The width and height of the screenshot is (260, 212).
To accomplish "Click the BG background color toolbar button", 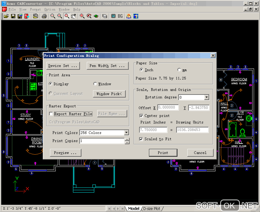I will click(x=120, y=16).
